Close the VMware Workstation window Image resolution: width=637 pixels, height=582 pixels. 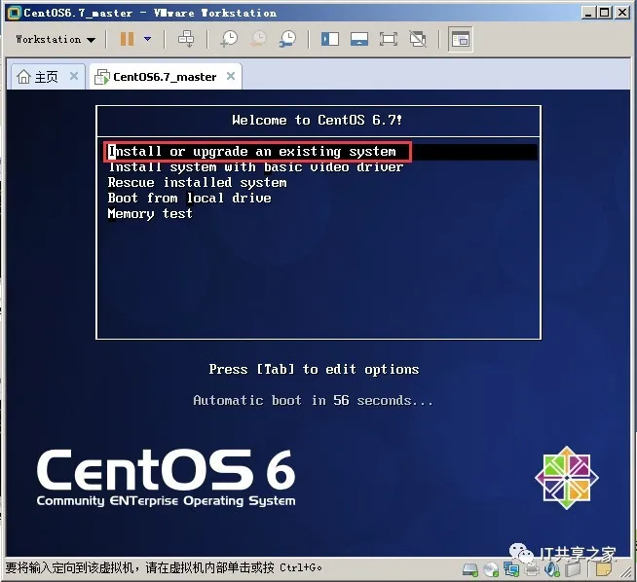622,13
